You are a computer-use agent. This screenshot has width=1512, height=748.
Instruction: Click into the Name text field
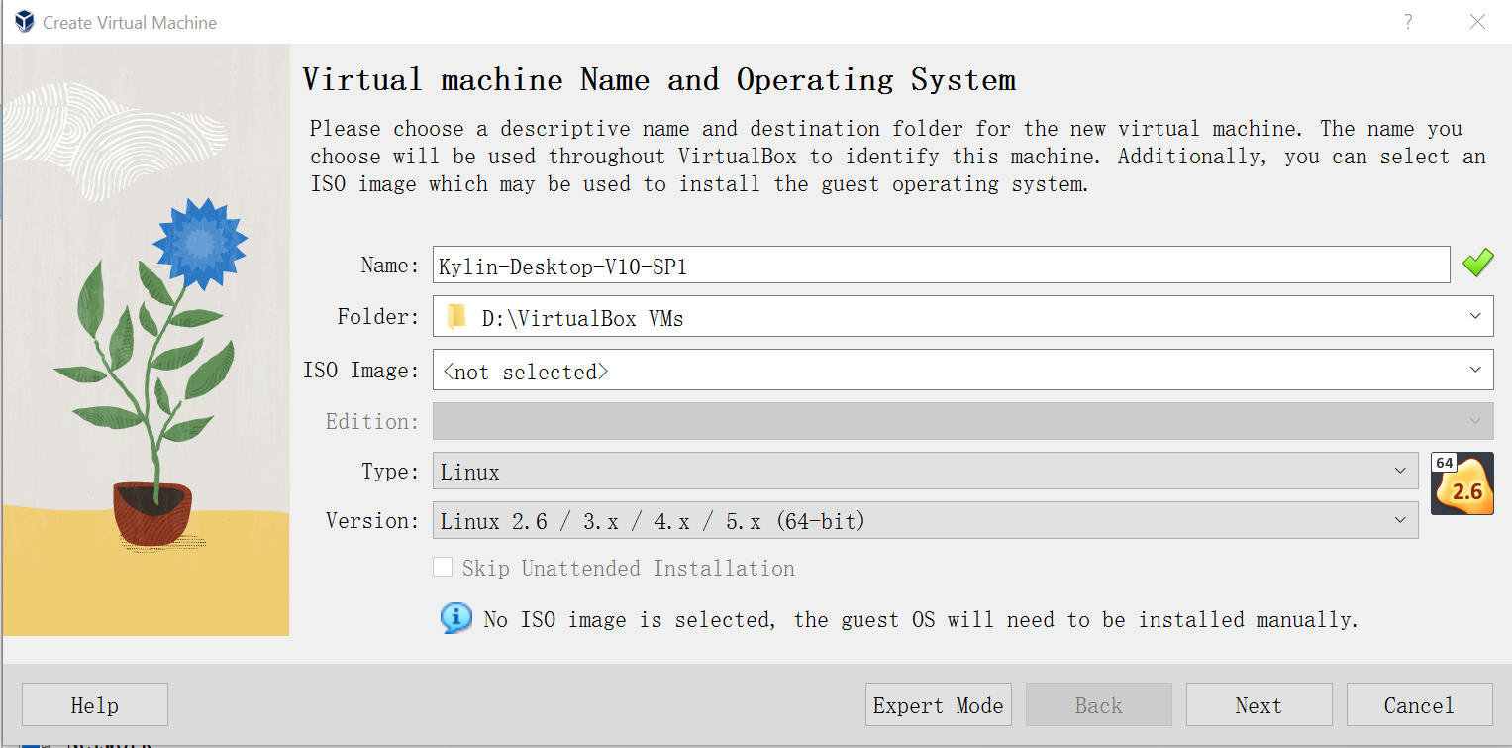click(x=941, y=265)
